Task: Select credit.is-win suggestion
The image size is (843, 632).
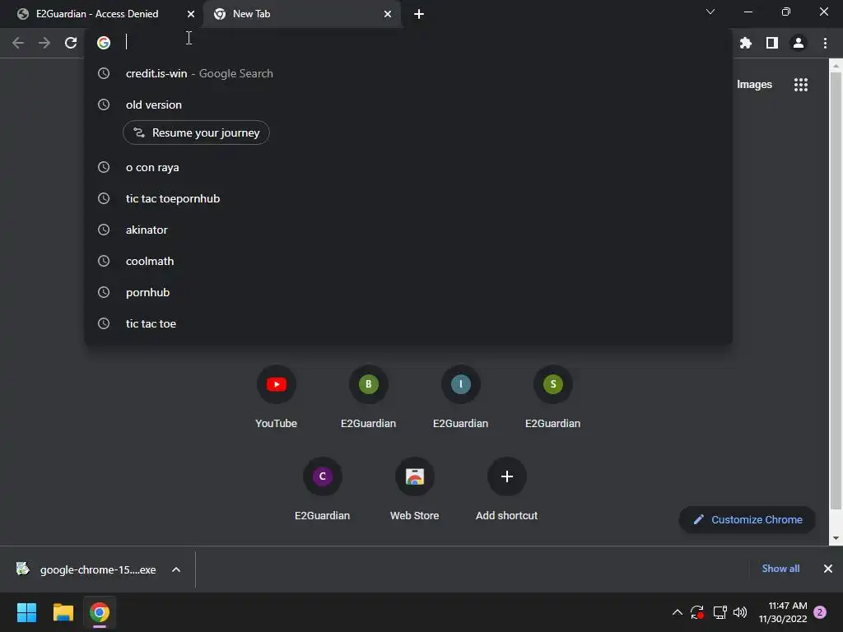Action: [408, 73]
